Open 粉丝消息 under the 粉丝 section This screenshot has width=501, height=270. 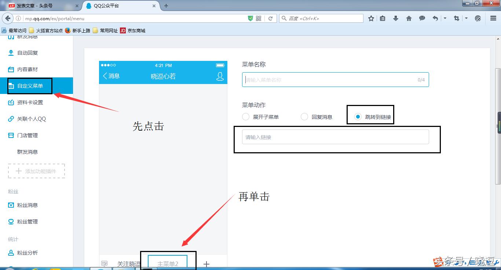pos(27,205)
